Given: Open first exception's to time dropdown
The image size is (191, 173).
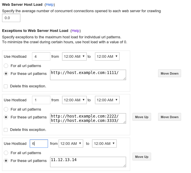Looking at the screenshot, I should [107, 57].
